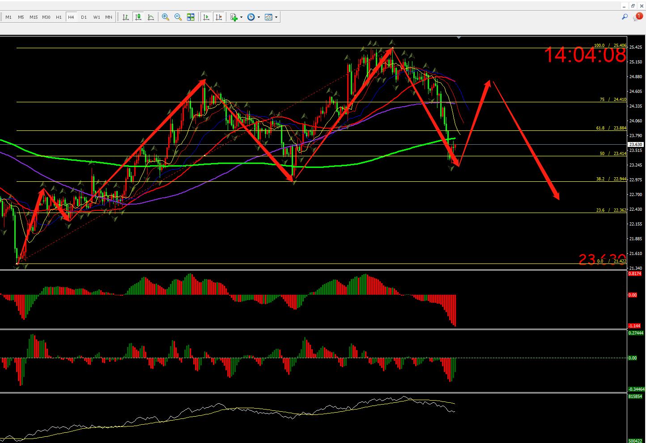Switch to the D1 timeframe

(x=84, y=17)
